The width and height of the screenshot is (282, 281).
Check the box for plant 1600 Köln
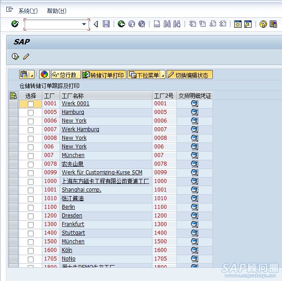[30, 251]
